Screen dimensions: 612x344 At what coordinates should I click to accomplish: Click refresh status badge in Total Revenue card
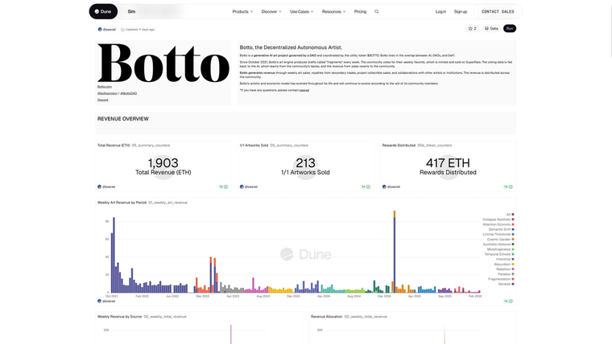pyautogui.click(x=223, y=186)
